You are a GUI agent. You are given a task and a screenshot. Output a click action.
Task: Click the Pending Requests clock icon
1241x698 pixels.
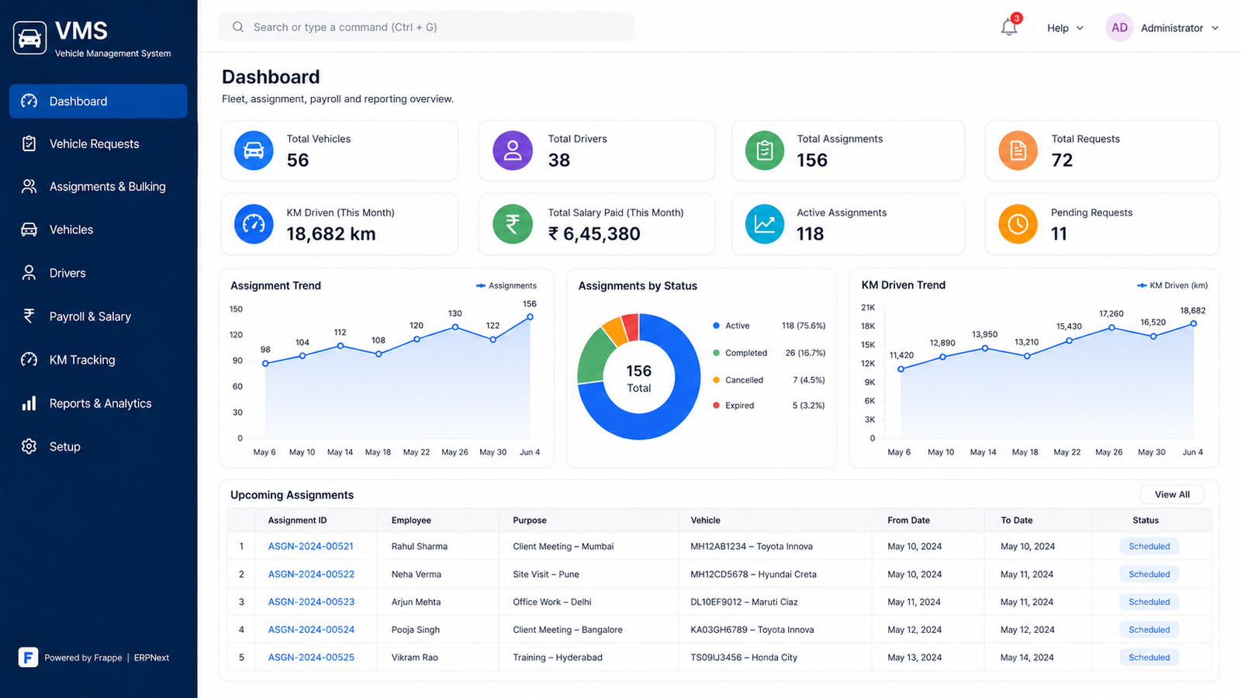click(x=1018, y=224)
